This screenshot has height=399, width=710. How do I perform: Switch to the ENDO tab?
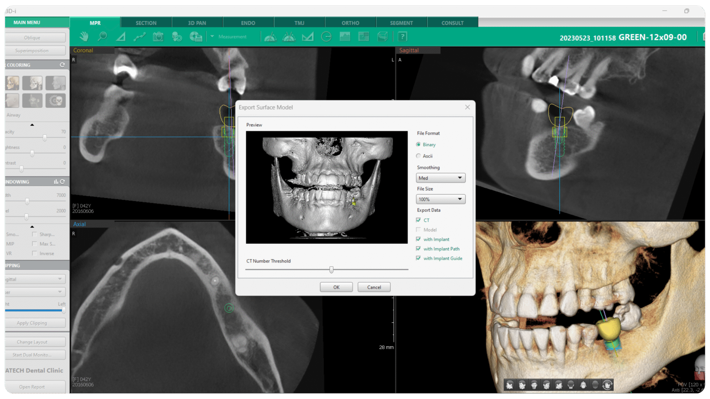248,23
